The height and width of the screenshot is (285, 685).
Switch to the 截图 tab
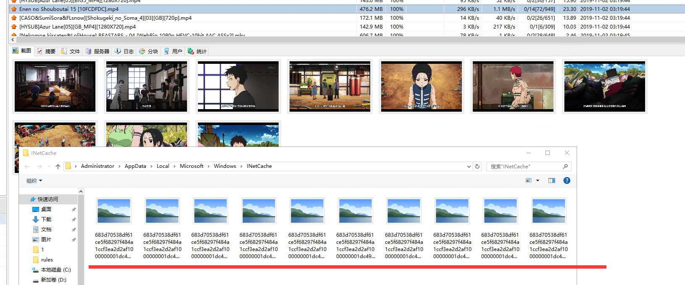click(22, 51)
